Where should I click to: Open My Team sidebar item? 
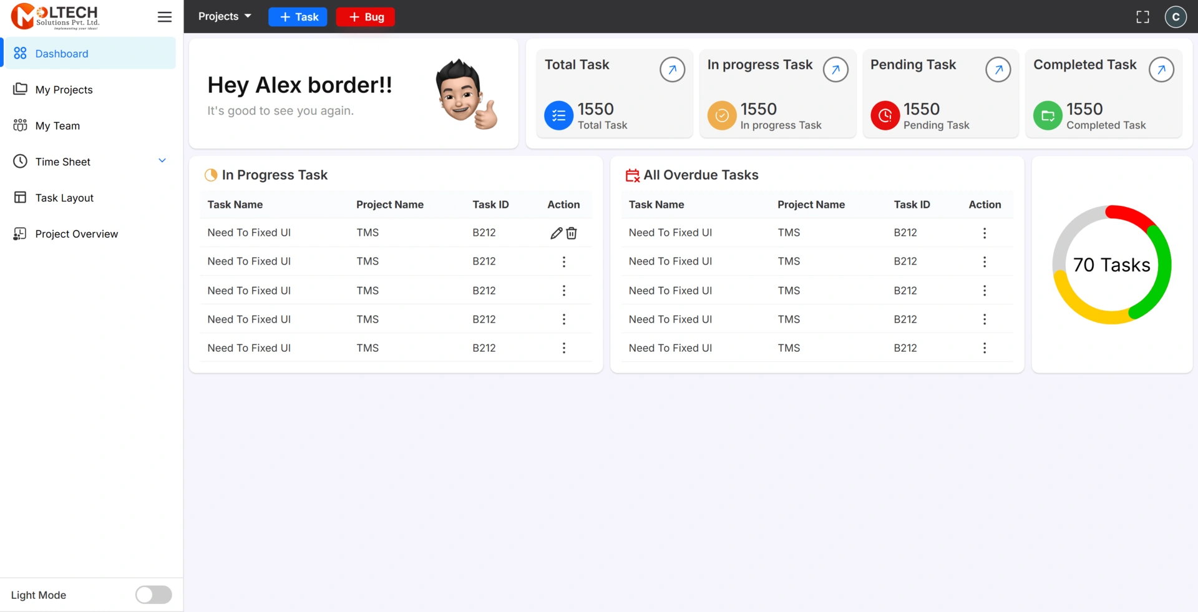coord(57,126)
